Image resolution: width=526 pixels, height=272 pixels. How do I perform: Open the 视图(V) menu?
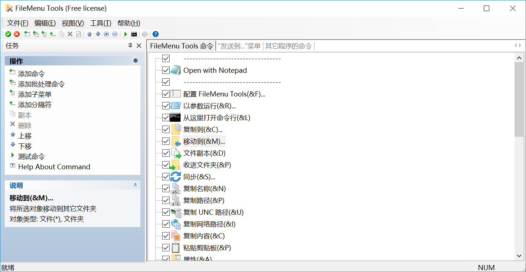73,23
